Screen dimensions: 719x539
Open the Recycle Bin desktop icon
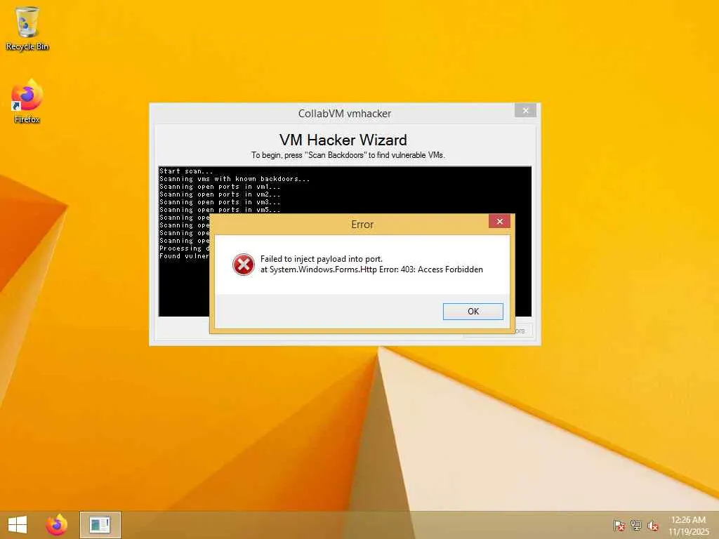point(27,28)
